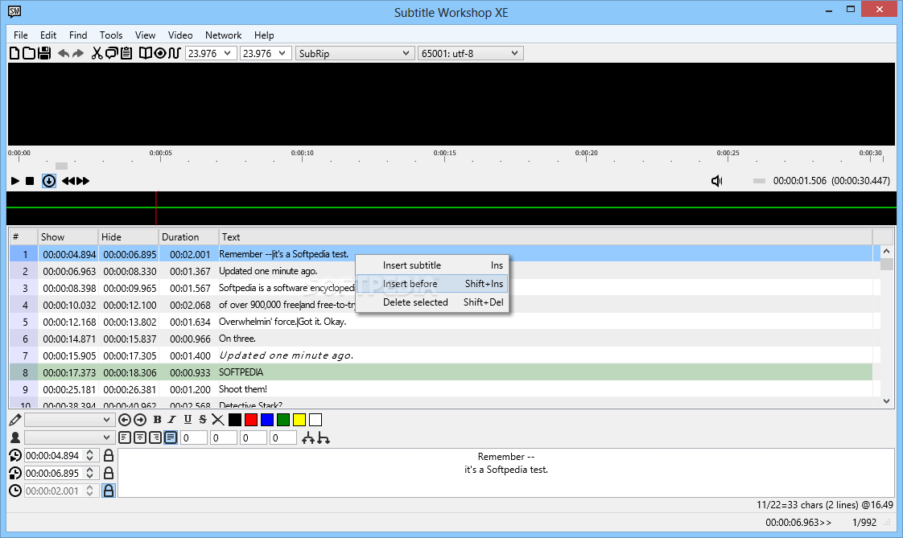Click the actor person icon

15,438
